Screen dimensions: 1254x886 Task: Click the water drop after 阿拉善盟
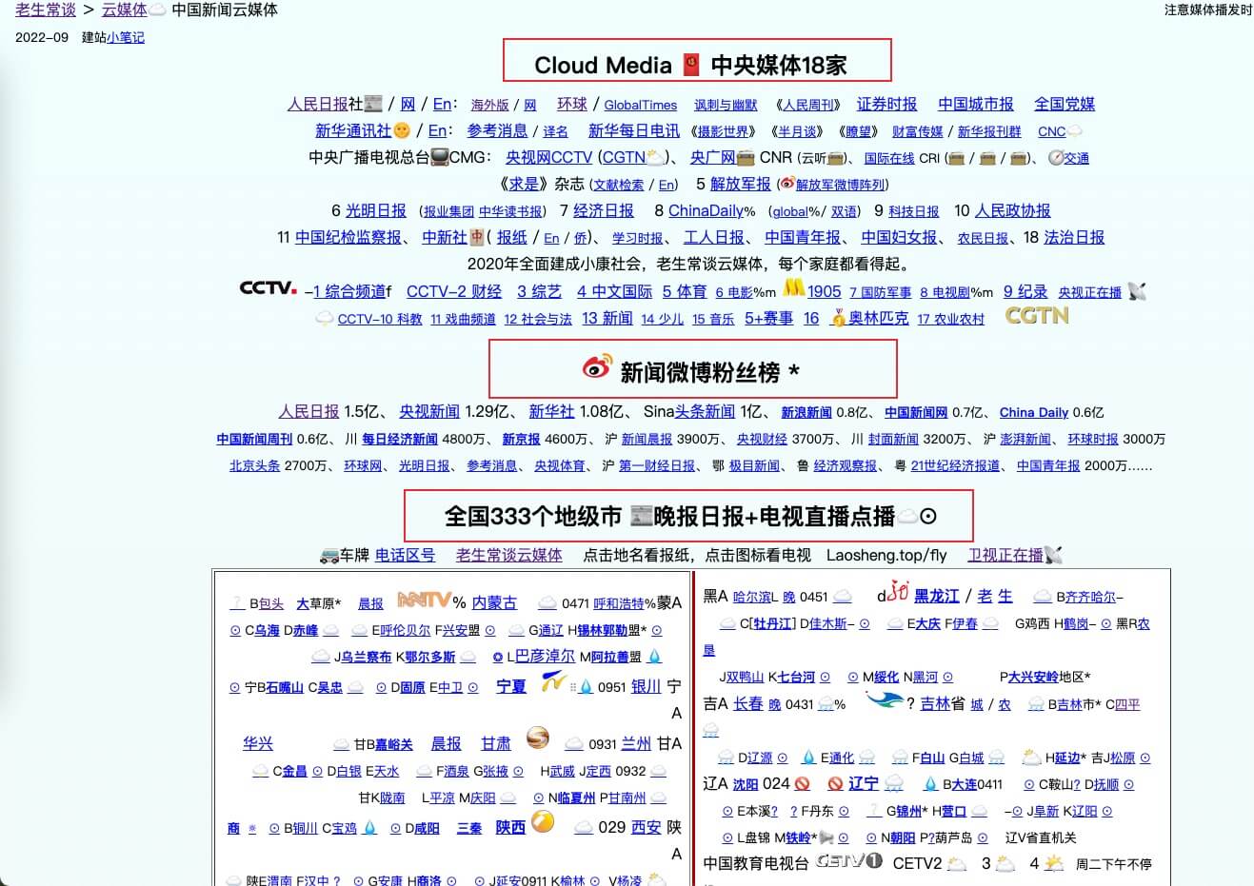click(x=654, y=657)
